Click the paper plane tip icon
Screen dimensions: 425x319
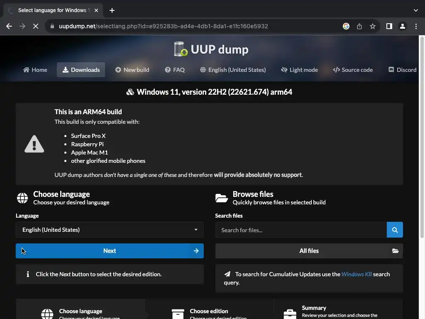[227, 274]
